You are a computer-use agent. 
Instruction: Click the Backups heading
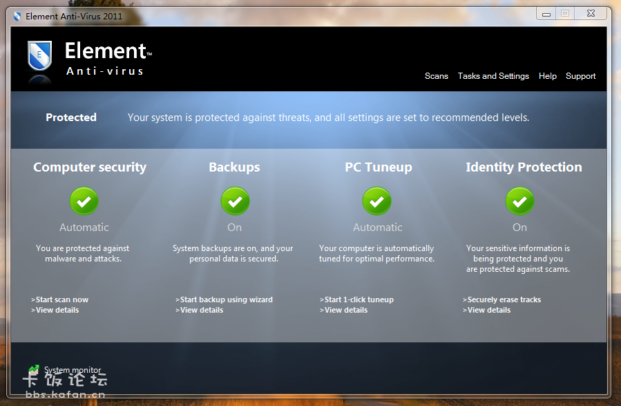coord(234,167)
